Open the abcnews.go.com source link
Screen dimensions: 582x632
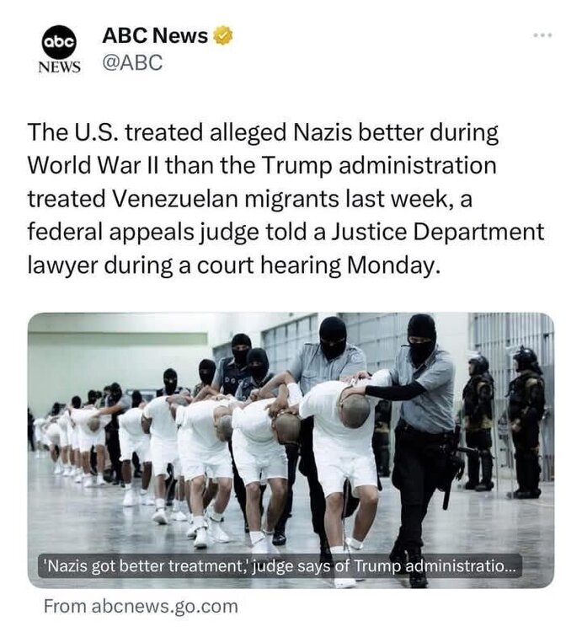coord(141,606)
